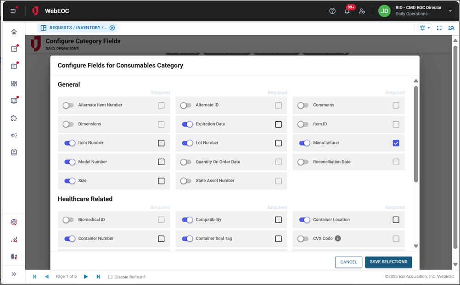This screenshot has width=460, height=285.
Task: Uncheck the Manufacturer required checkbox
Action: [x=396, y=143]
